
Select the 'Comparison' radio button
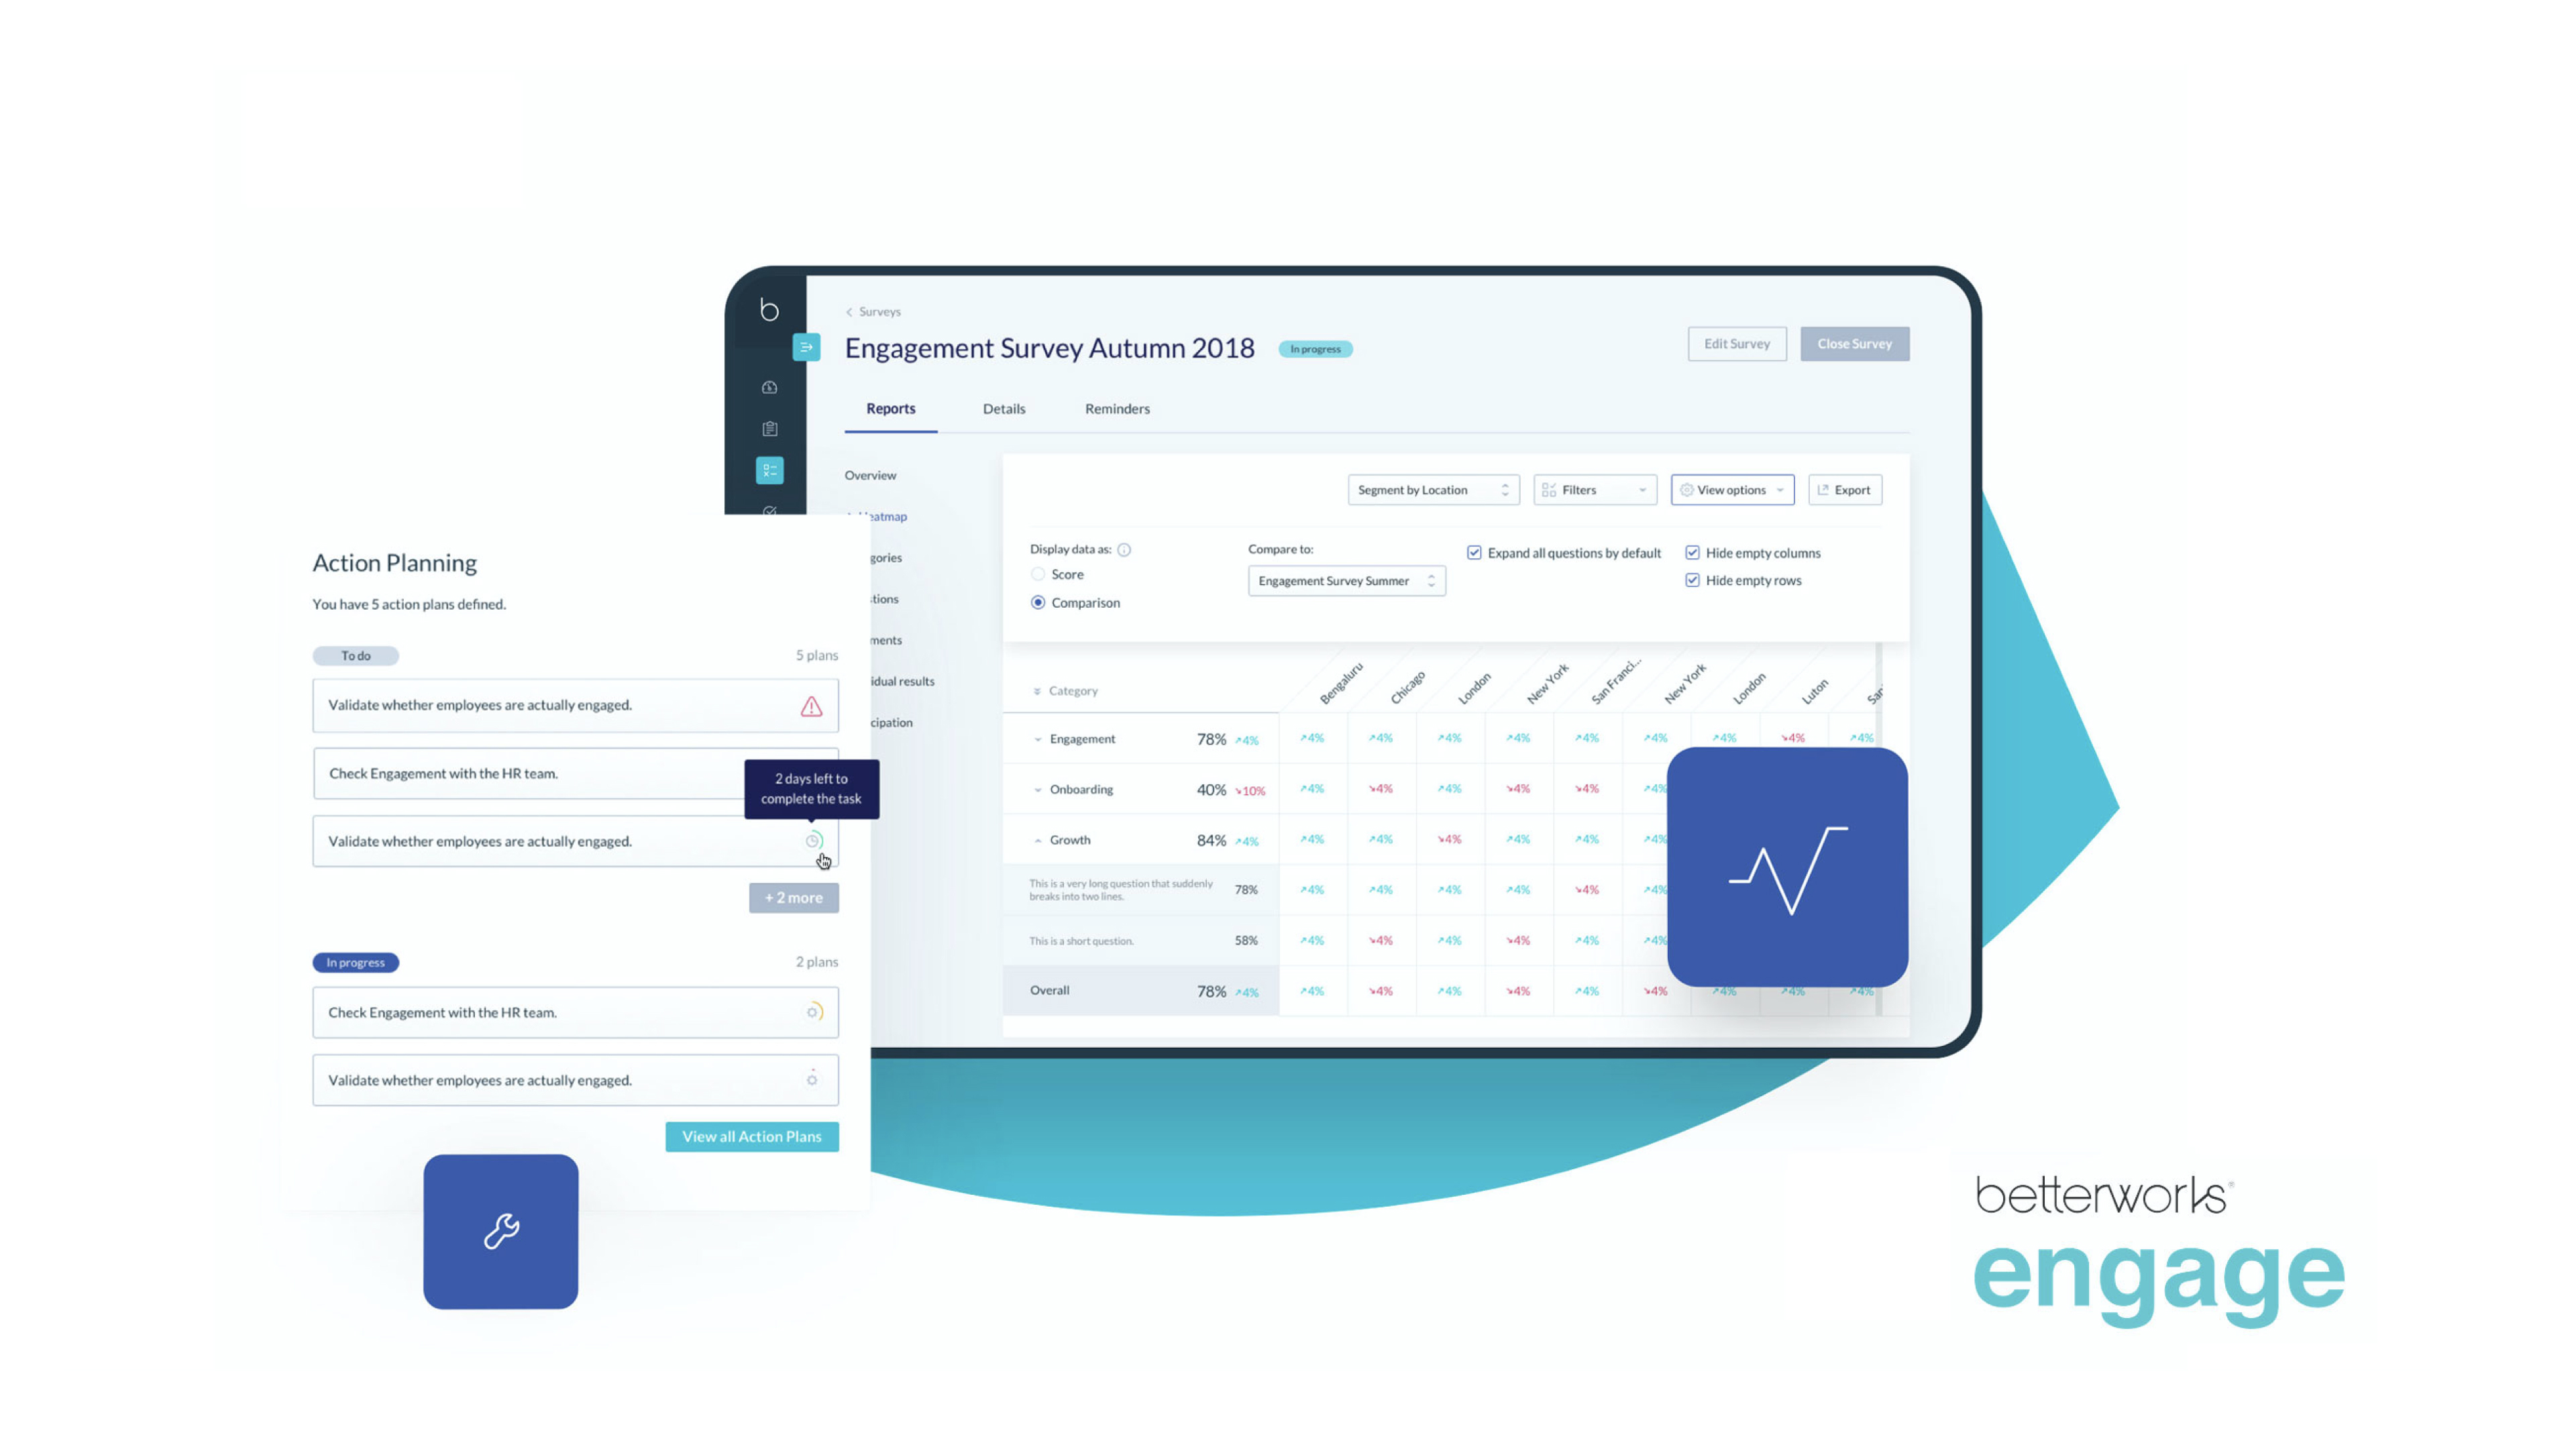click(1036, 602)
